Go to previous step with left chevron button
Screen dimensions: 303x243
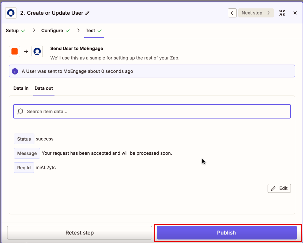coord(232,13)
